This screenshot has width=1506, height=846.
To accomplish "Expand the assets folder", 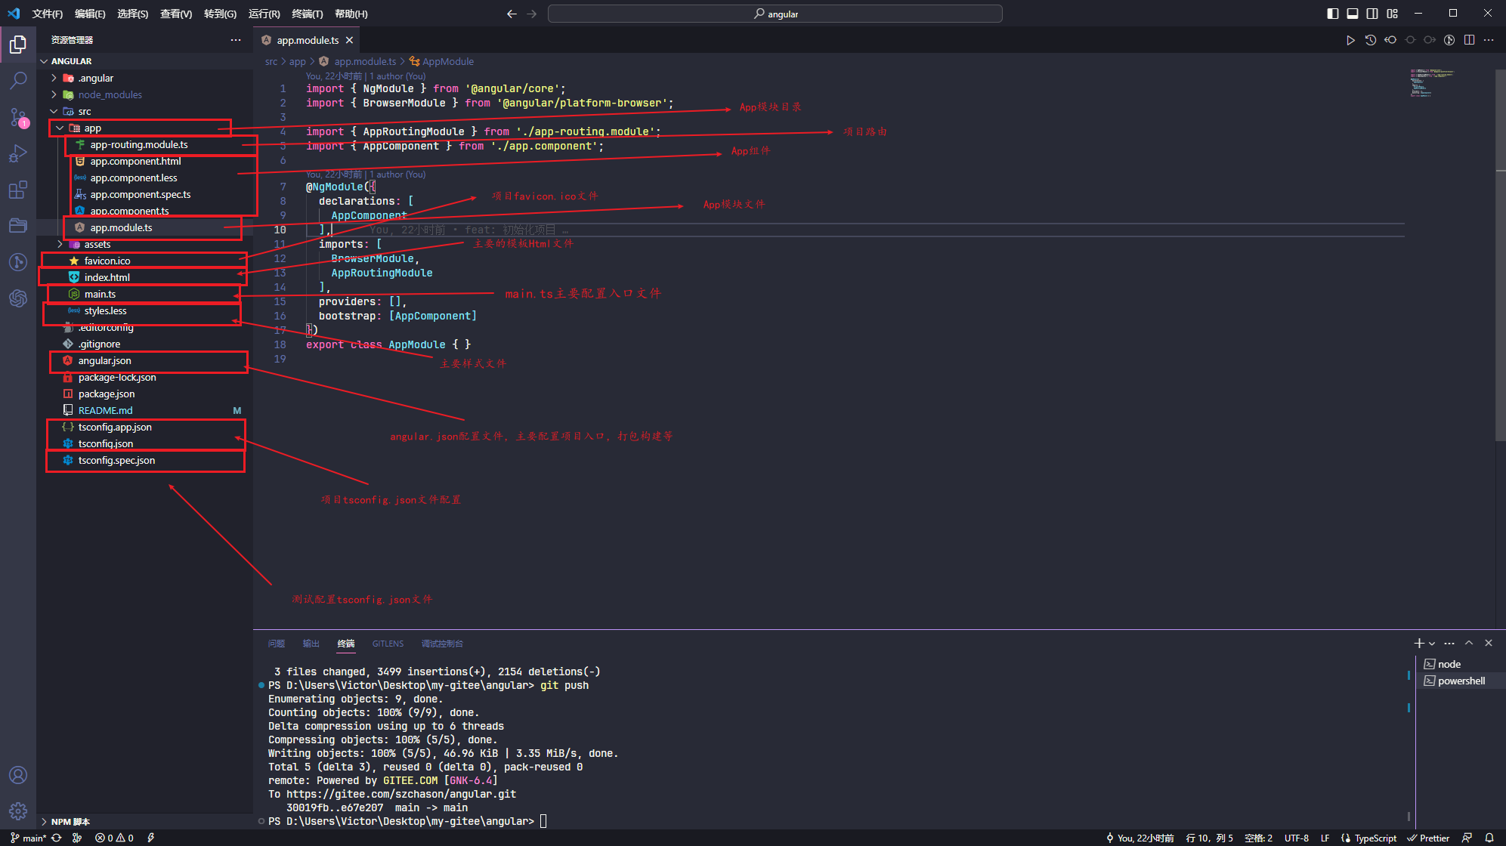I will pos(97,244).
